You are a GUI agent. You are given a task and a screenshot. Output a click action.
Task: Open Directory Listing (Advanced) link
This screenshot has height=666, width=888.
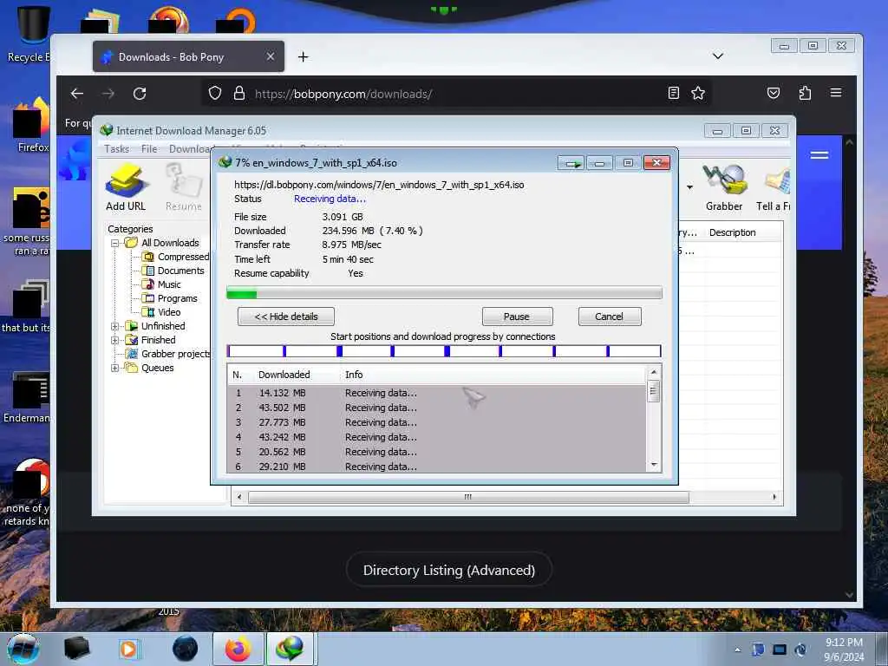pos(449,571)
